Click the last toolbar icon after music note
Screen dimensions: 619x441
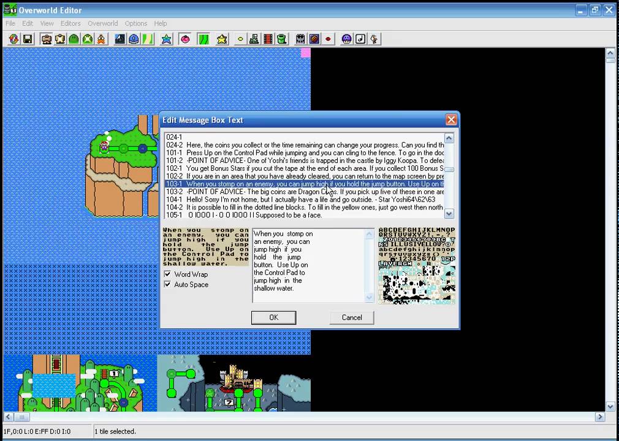coord(374,39)
